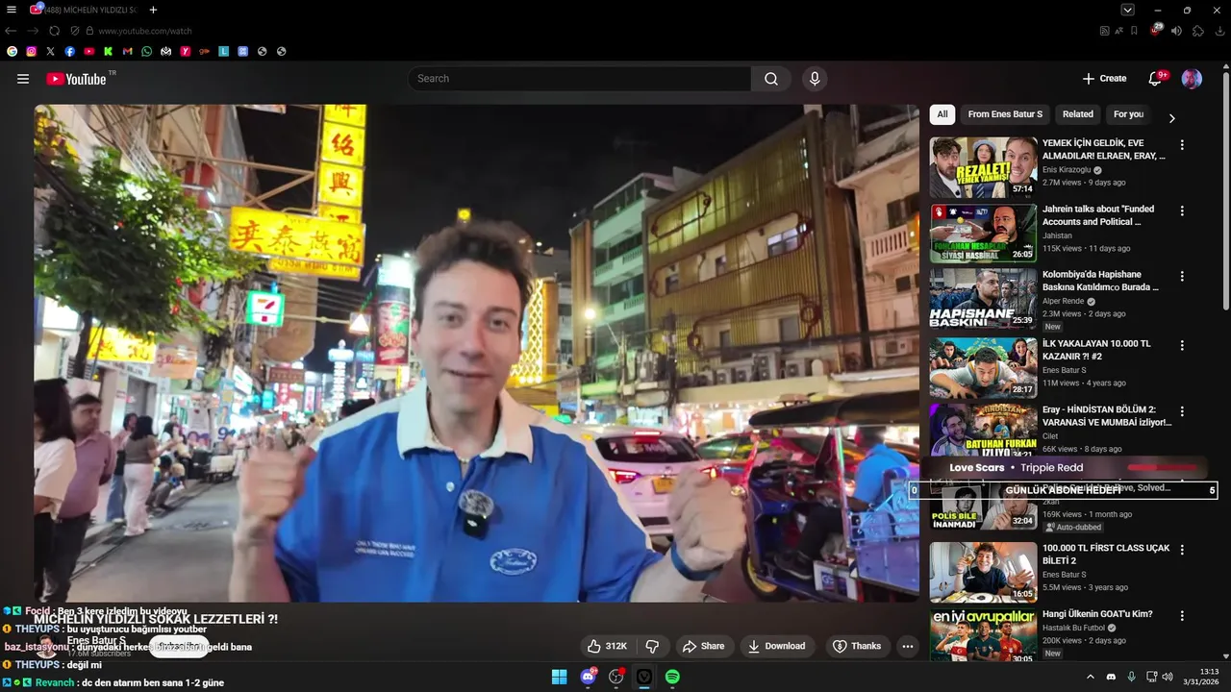Click the search magnifier button
Screen dimensions: 1231x692
click(x=771, y=79)
